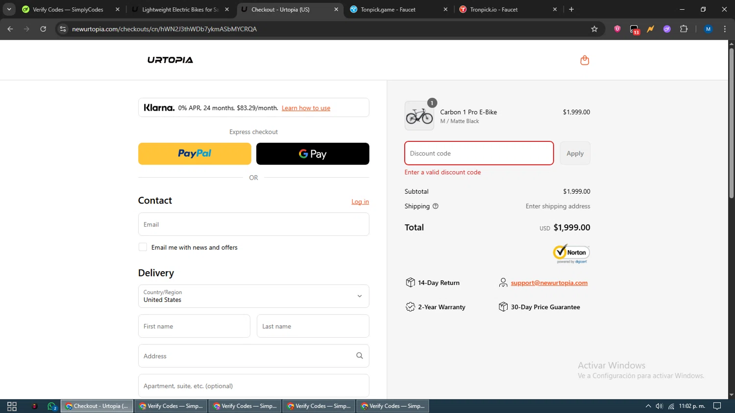Open the volume control in system tray
The width and height of the screenshot is (735, 413).
[x=660, y=406]
